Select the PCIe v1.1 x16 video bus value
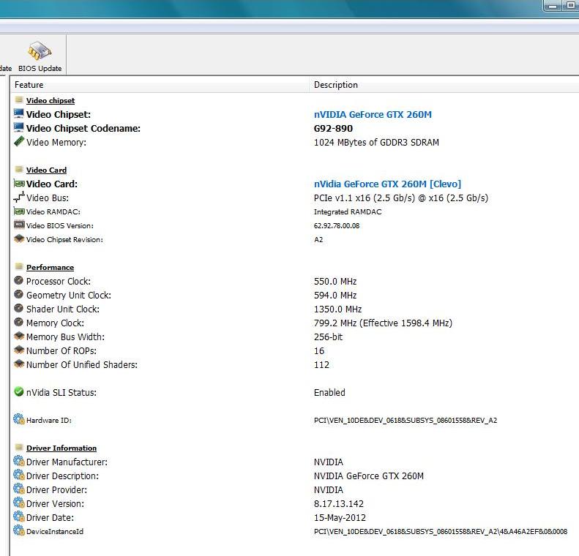Viewport: 579px width, 556px height. (x=401, y=198)
